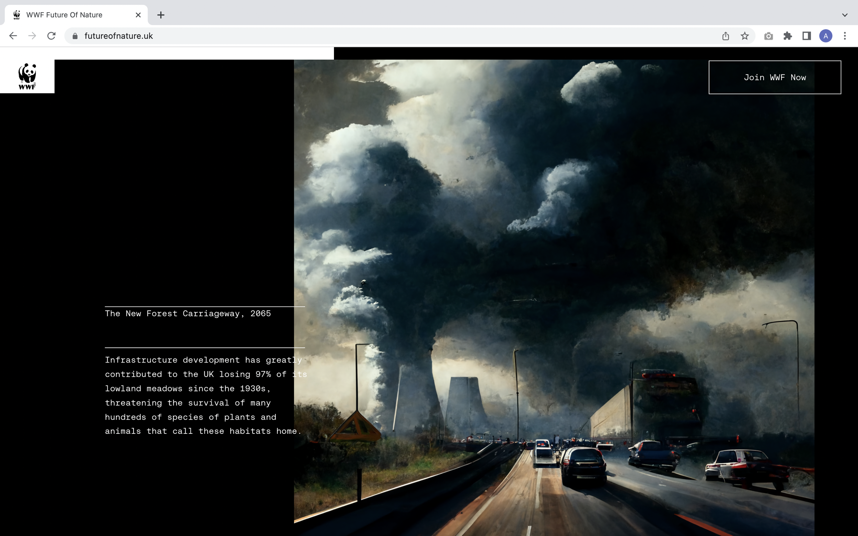The height and width of the screenshot is (536, 858).
Task: Click the browser forward arrow
Action: pos(32,36)
